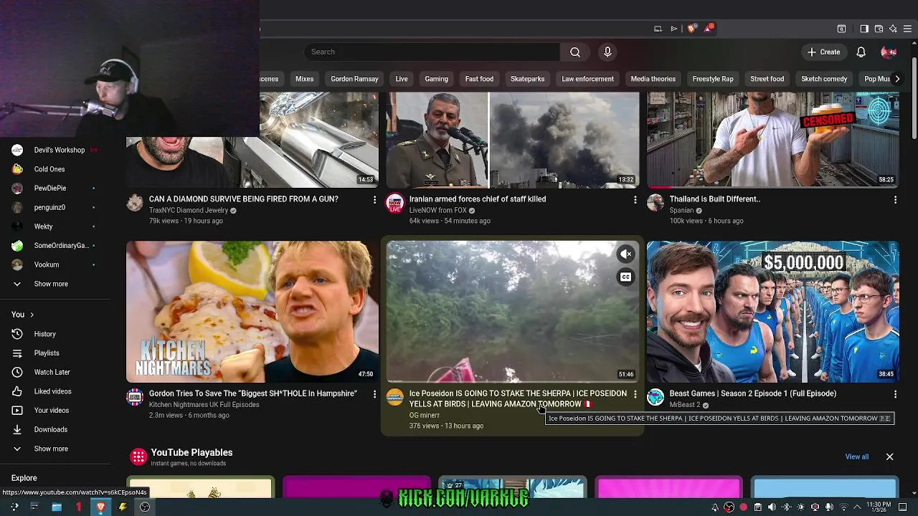Unmute the Ice Poseidon video preview
This screenshot has width=918, height=516.
point(626,254)
